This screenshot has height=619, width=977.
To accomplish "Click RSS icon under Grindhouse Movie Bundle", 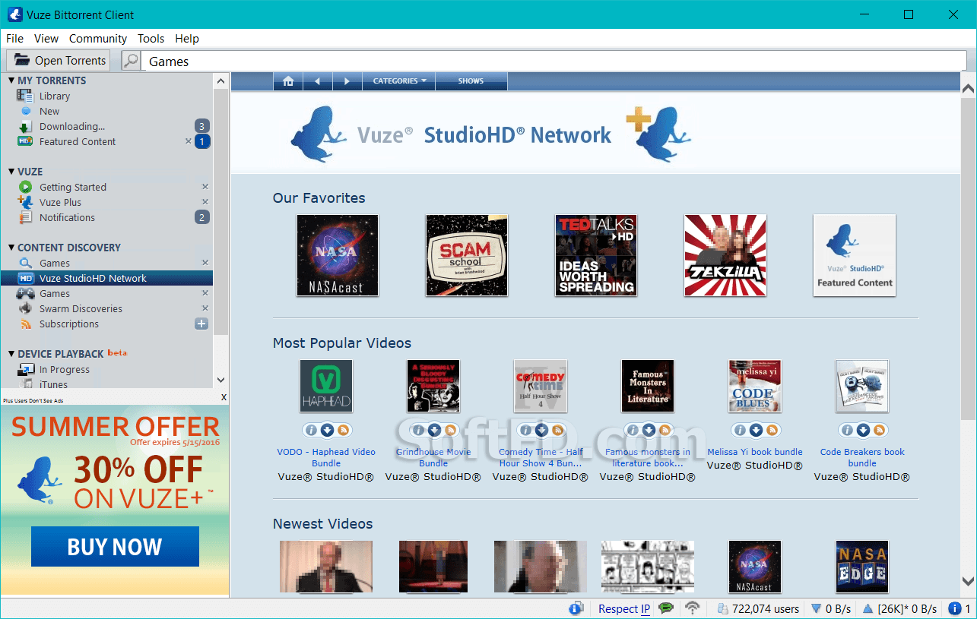I will 451,430.
